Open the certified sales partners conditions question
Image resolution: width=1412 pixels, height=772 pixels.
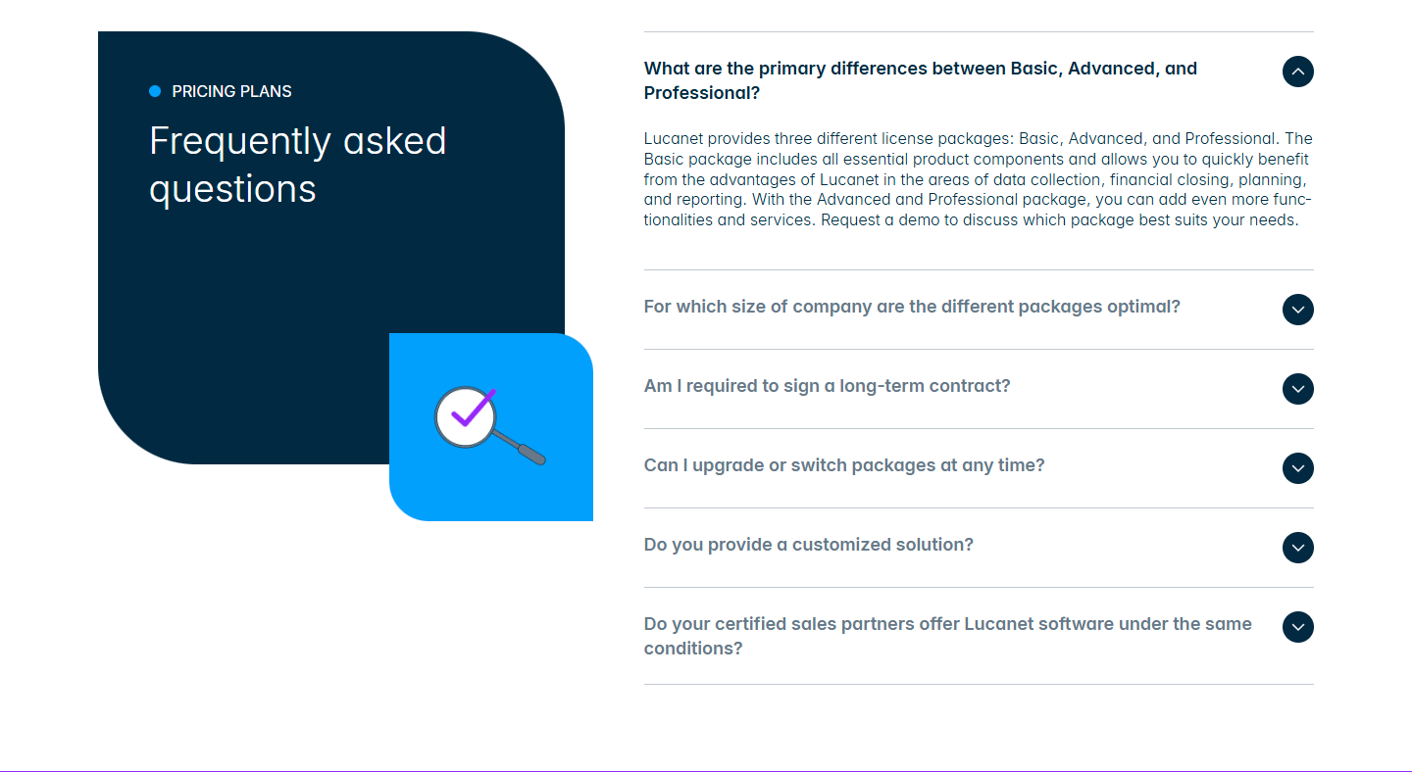[947, 636]
